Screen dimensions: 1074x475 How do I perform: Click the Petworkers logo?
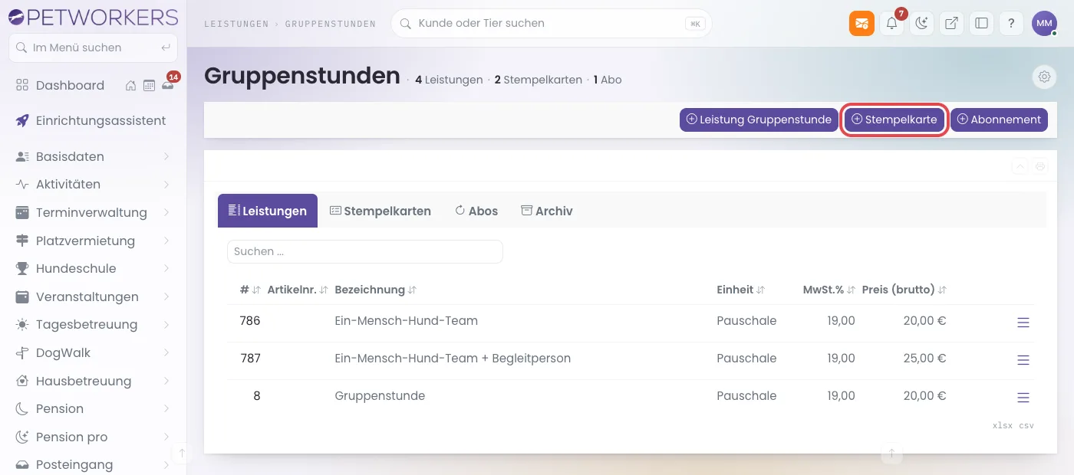[92, 16]
